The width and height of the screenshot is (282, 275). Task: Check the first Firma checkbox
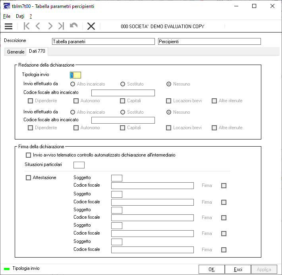(x=224, y=186)
